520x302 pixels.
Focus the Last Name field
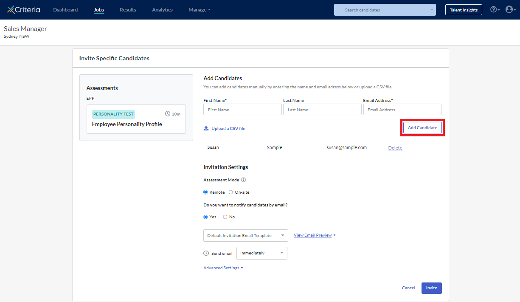coord(322,110)
